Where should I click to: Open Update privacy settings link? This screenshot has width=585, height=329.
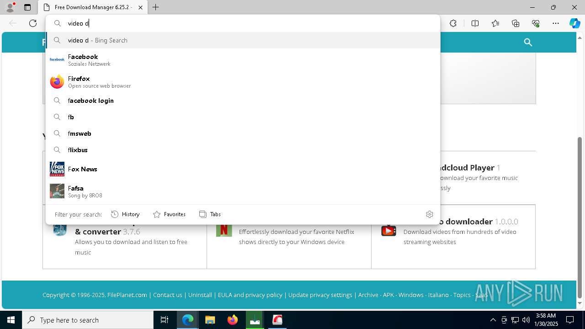[320, 295]
